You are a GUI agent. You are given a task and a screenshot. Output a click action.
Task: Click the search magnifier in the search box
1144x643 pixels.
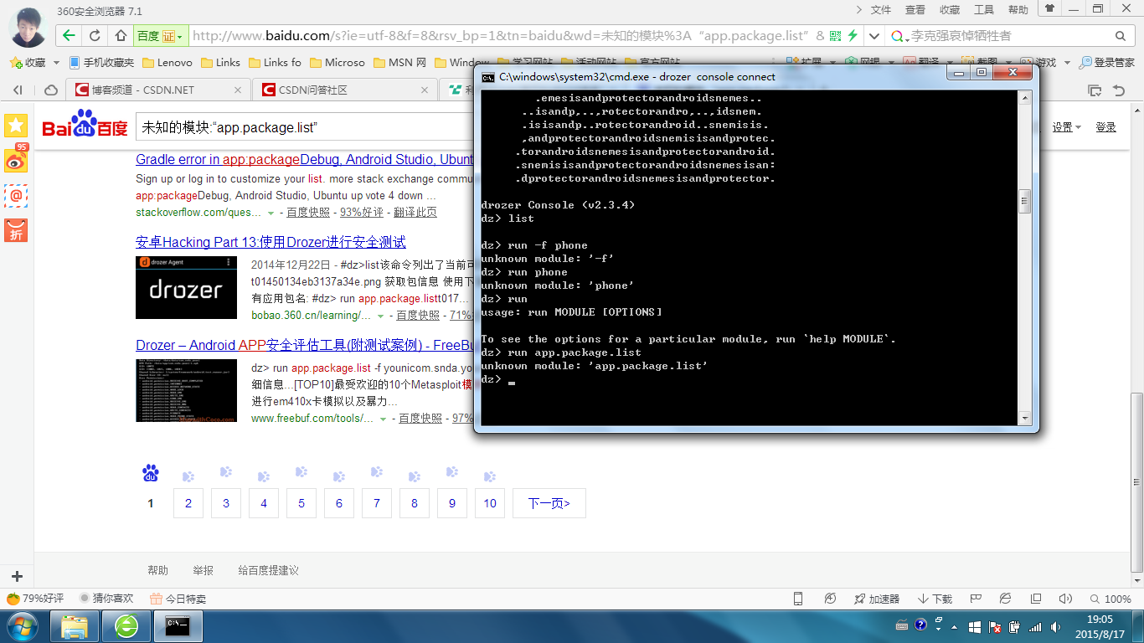(x=1121, y=36)
